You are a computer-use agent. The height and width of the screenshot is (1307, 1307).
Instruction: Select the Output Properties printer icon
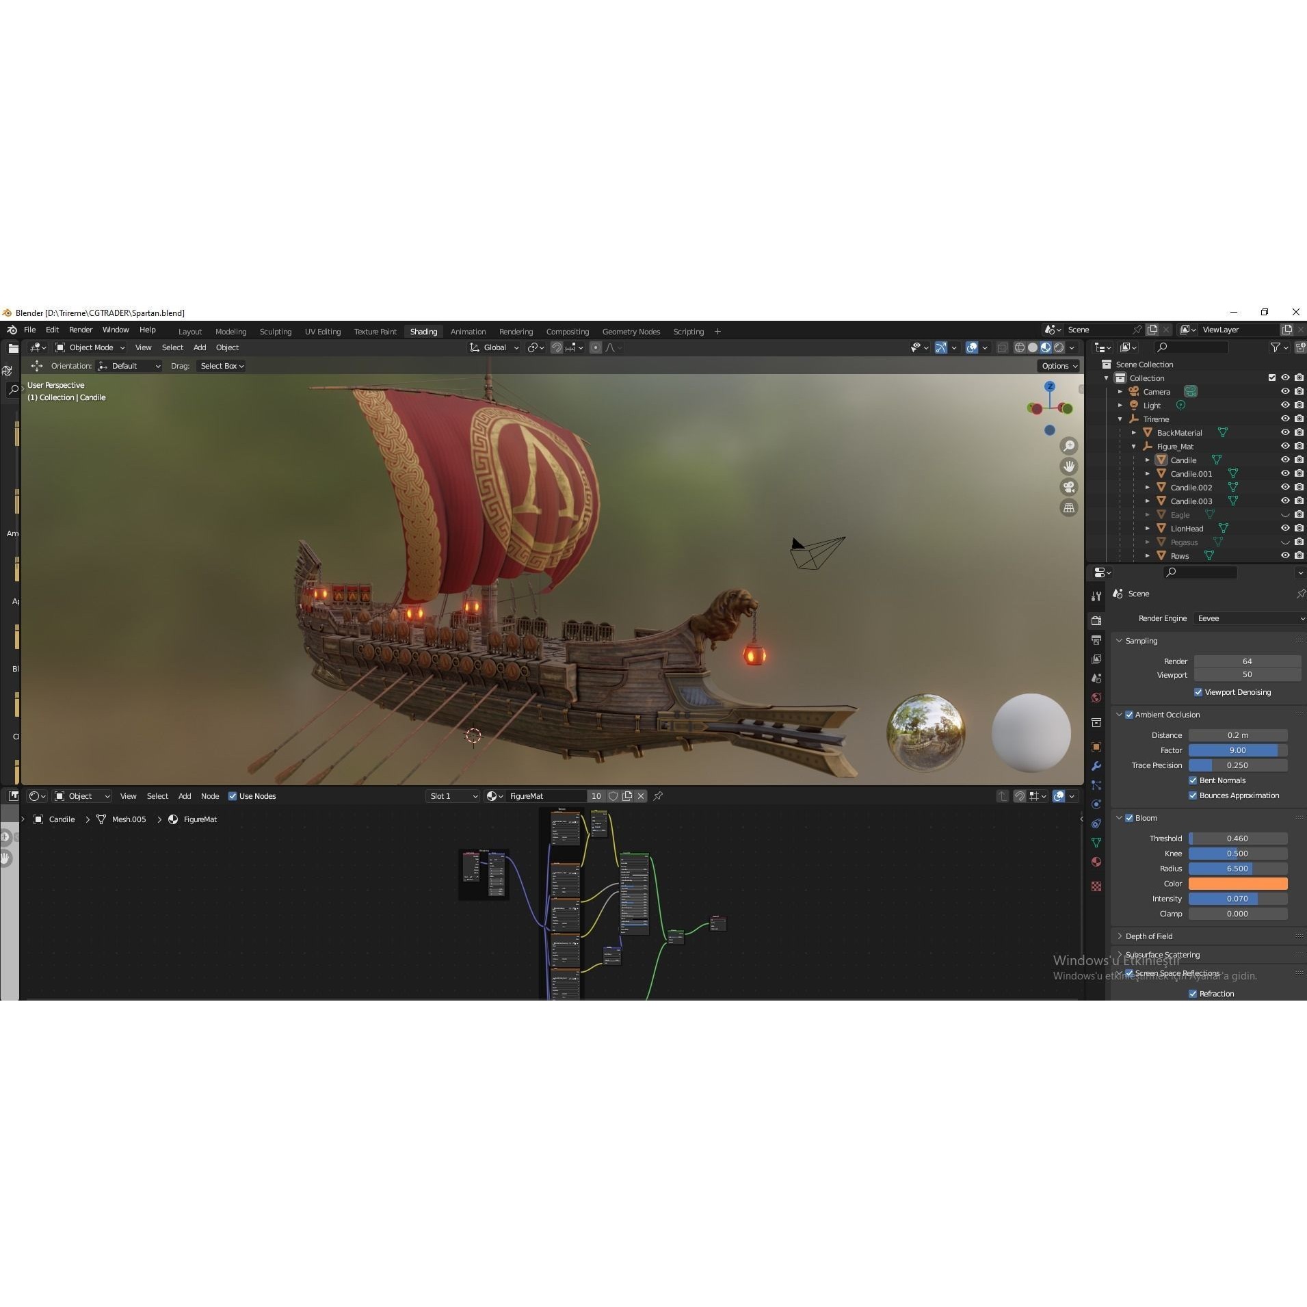pyautogui.click(x=1097, y=639)
